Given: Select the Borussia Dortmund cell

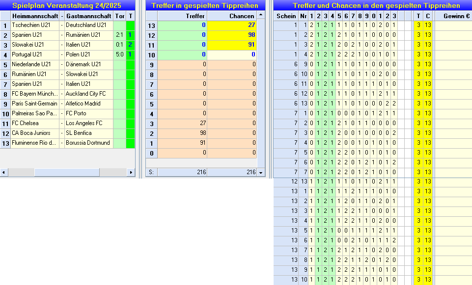Looking at the screenshot, I should point(89,143).
